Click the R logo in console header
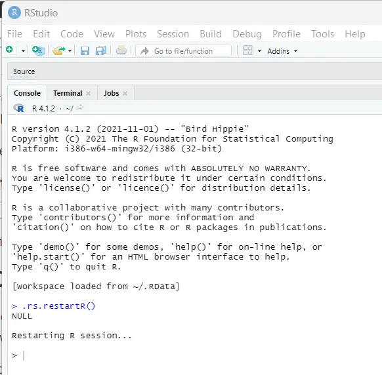 pyautogui.click(x=19, y=108)
